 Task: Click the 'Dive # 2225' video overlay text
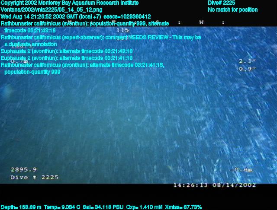point(34,177)
